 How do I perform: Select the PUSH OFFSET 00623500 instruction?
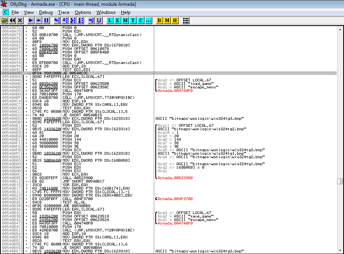[x=86, y=84]
